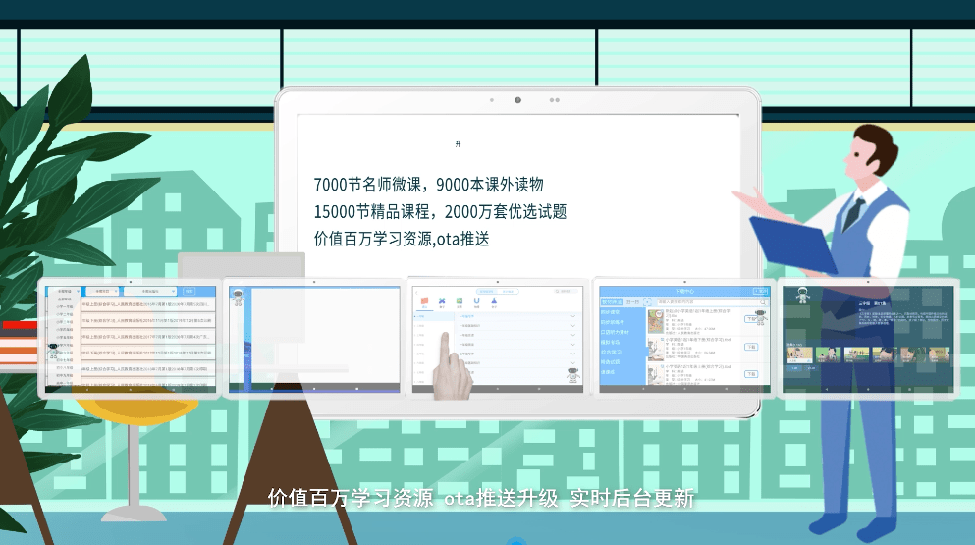Screen dimensions: 975x545
Task: Select 小学二年级 in the grade list
Action: [65, 314]
